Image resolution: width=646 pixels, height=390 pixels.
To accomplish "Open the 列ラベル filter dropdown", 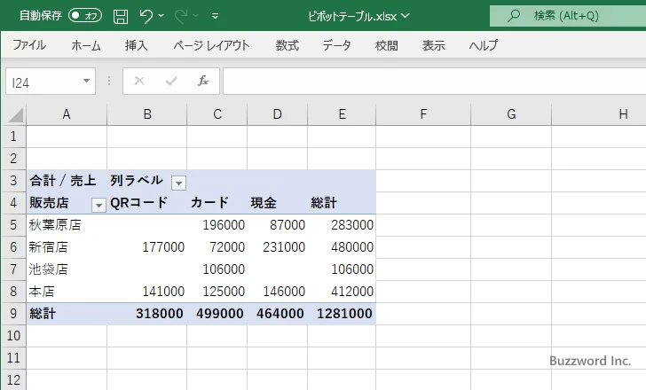I will click(179, 183).
